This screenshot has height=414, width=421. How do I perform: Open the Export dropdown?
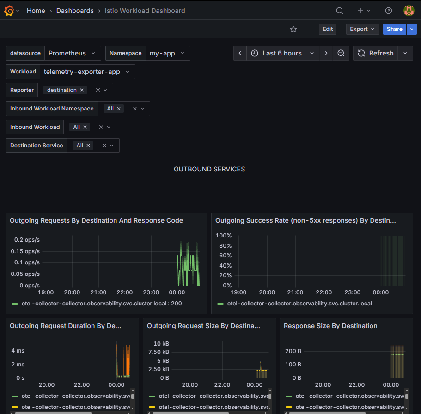(x=362, y=29)
